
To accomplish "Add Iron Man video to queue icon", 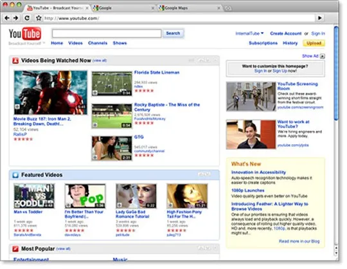I will pos(17,107).
